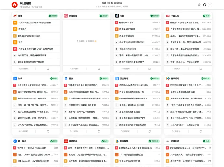Click the 百度 paw logo icon

(x=66, y=78)
